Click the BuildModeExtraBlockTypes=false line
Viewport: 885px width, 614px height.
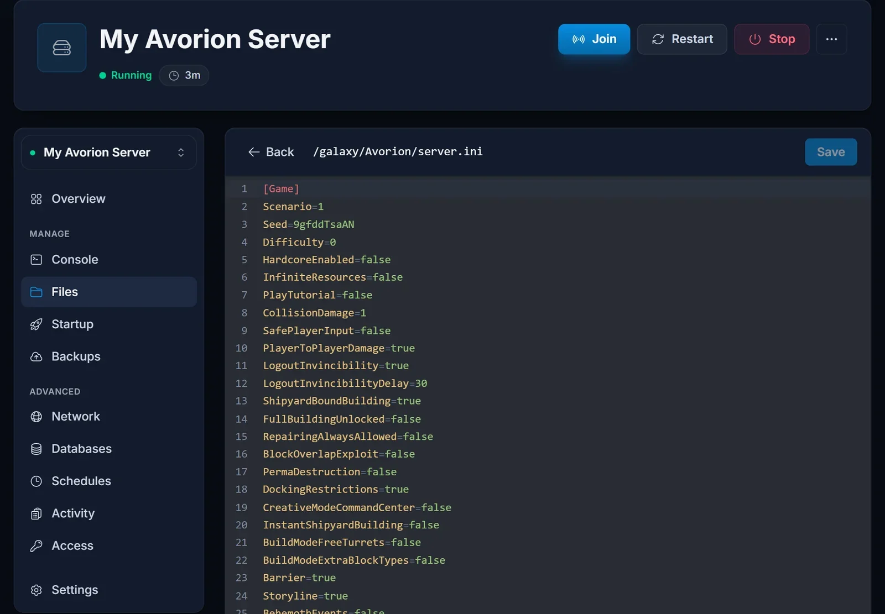click(x=354, y=560)
